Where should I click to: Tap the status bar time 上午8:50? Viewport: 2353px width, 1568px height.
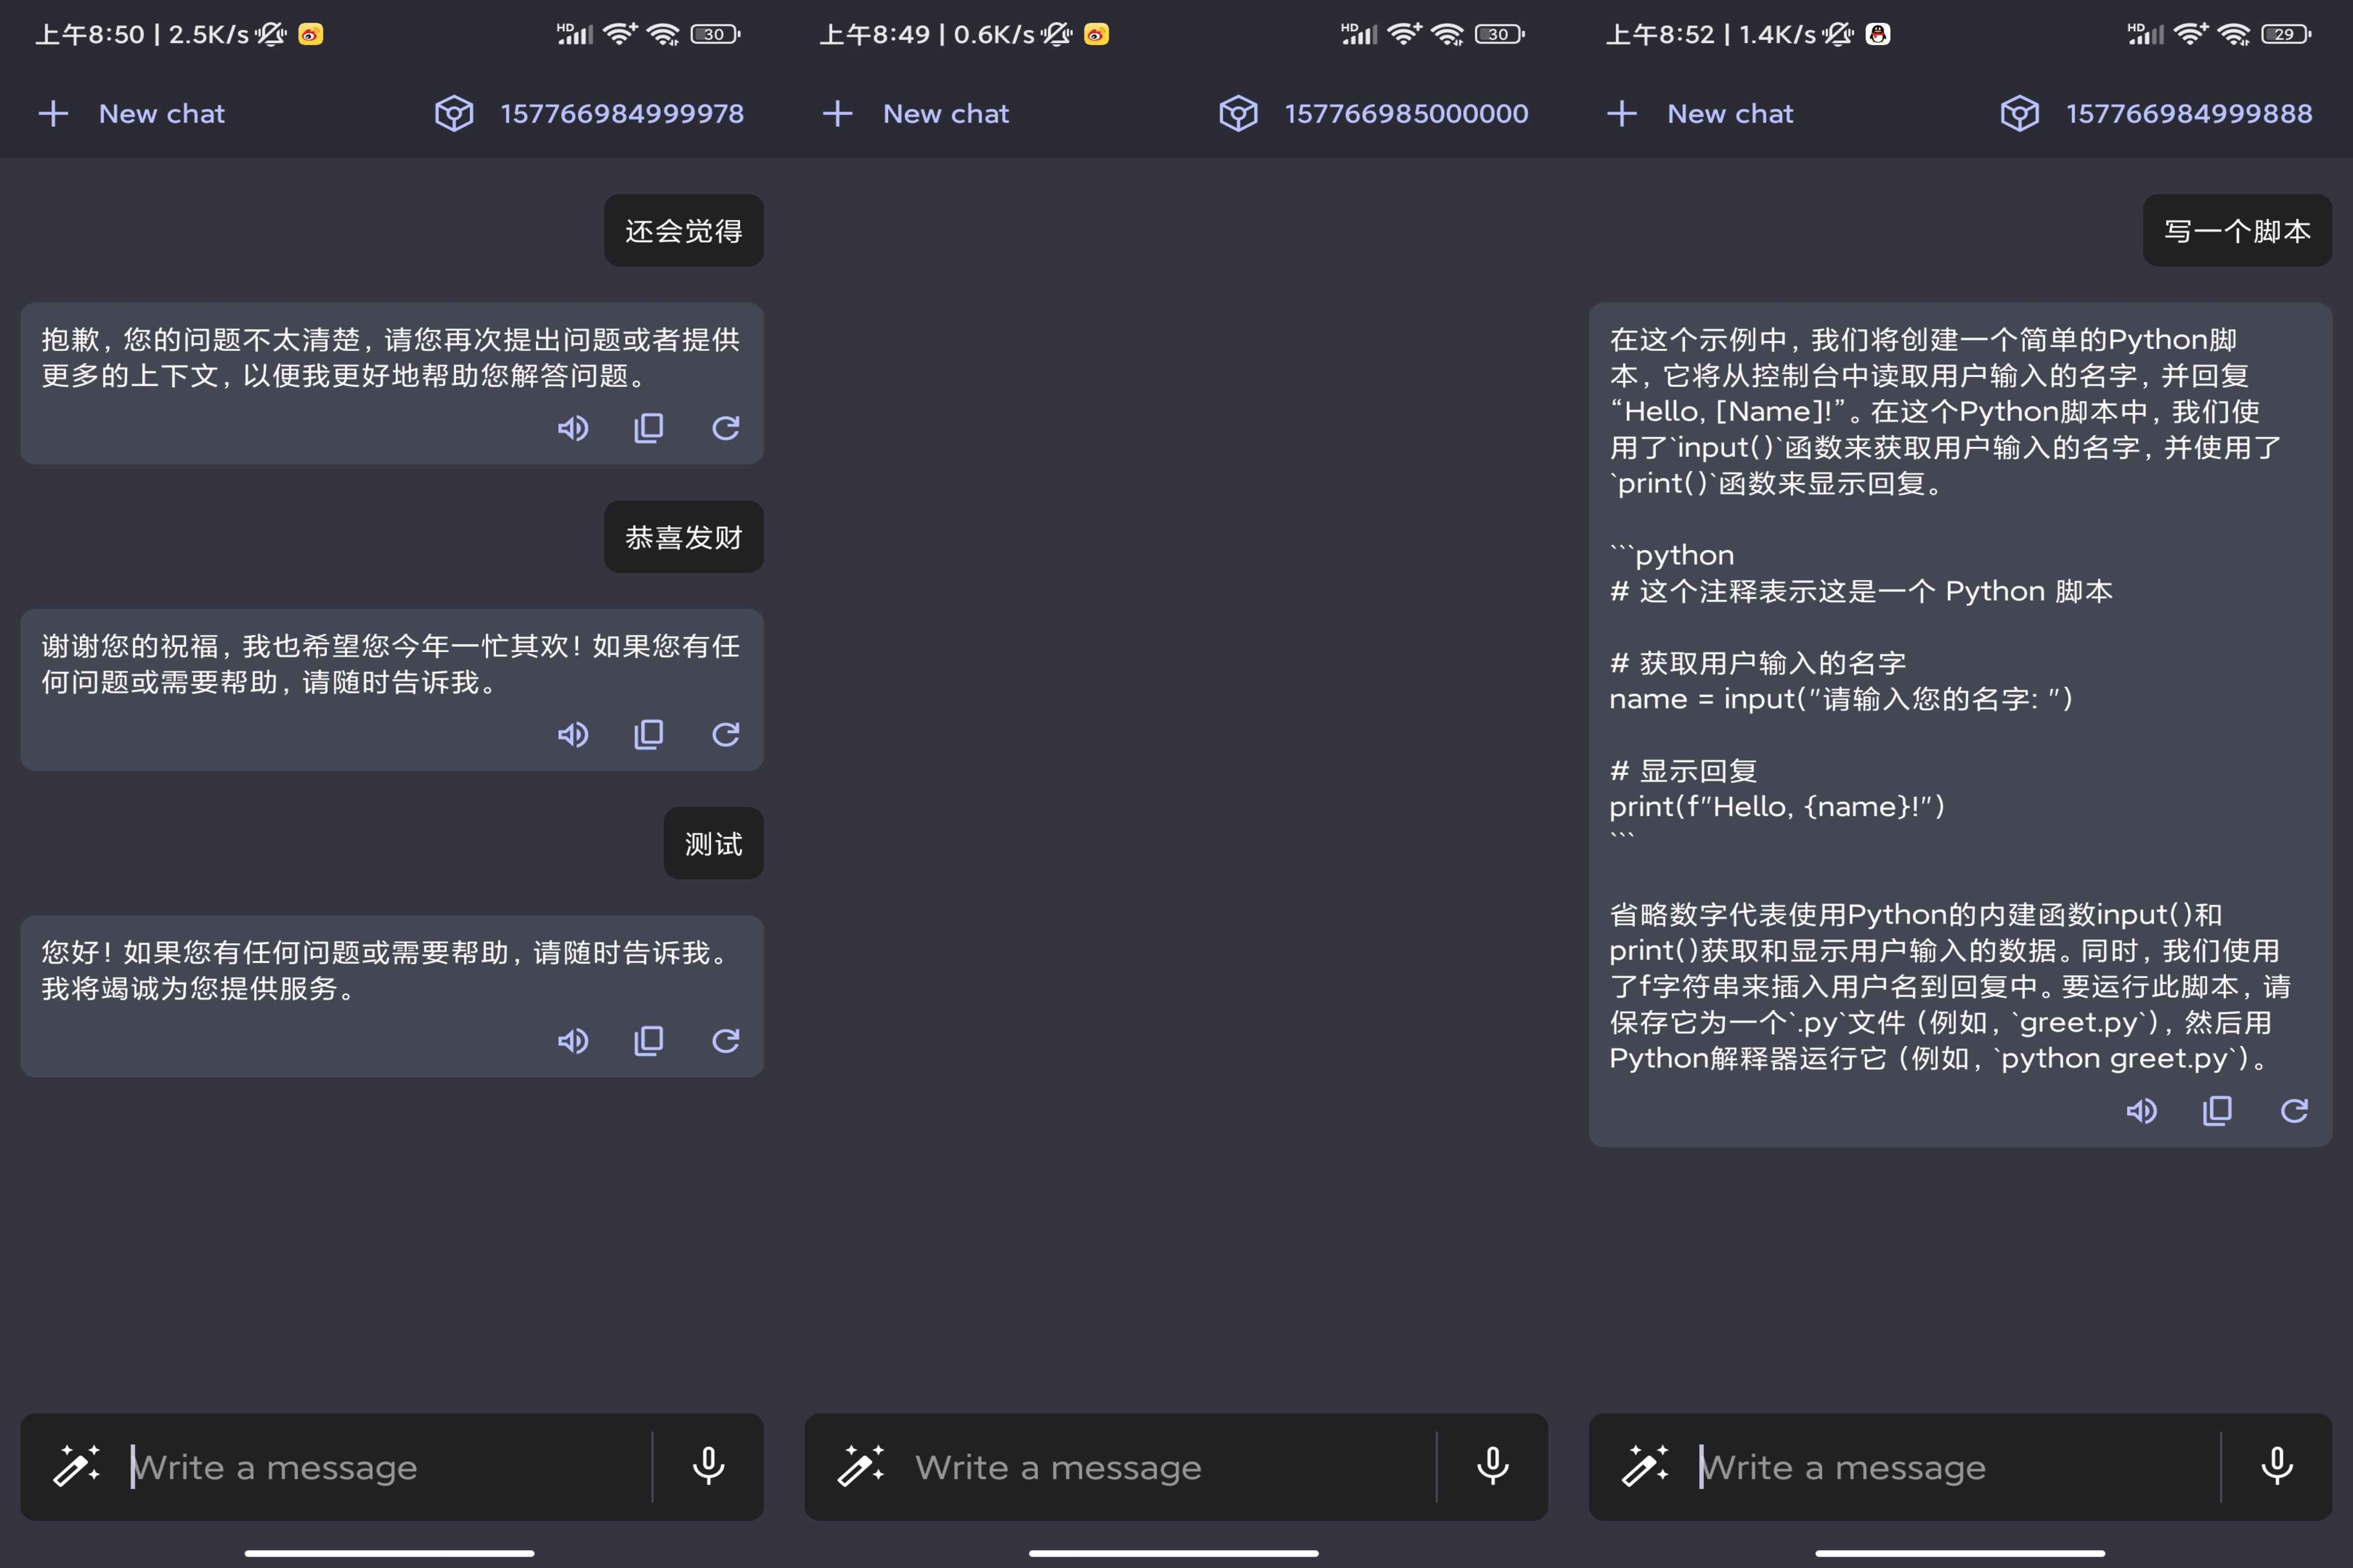point(90,35)
